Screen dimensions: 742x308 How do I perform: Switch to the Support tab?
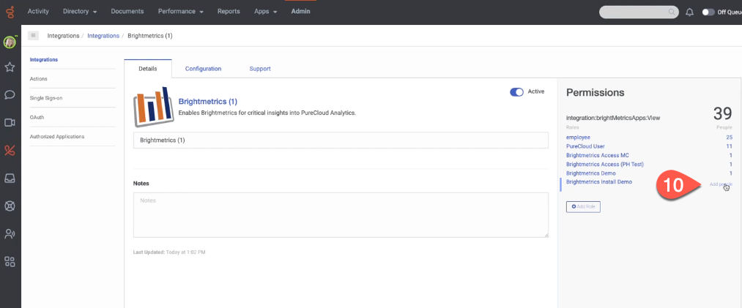(x=260, y=69)
